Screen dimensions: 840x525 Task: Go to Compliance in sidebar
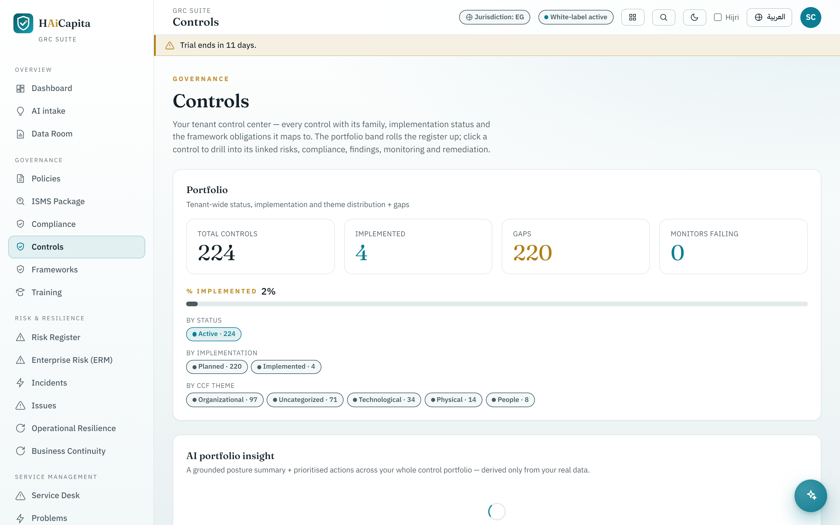point(77,224)
